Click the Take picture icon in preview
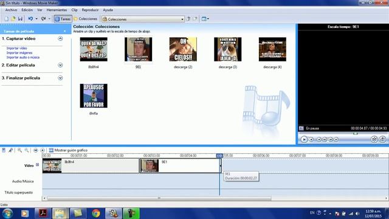This screenshot has height=219, width=389. [382, 139]
